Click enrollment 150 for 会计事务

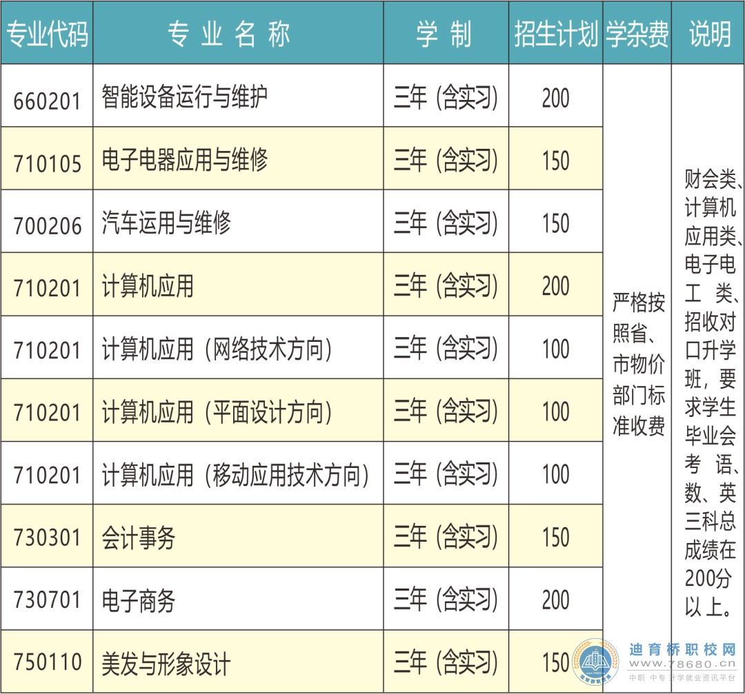(x=555, y=538)
